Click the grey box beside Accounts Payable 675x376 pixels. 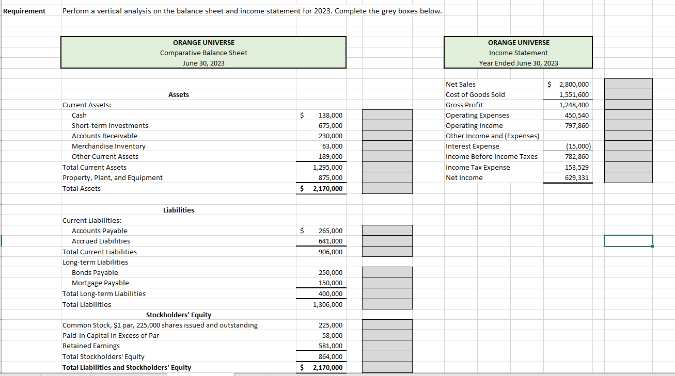click(387, 230)
